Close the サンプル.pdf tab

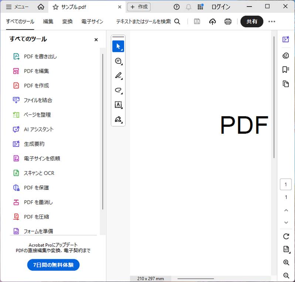pyautogui.click(x=120, y=7)
